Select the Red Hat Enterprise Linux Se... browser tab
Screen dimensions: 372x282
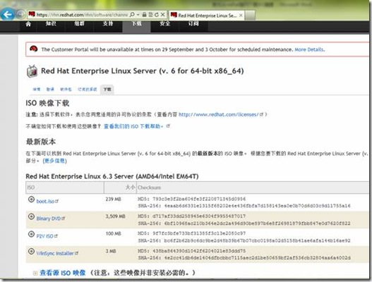click(x=207, y=16)
